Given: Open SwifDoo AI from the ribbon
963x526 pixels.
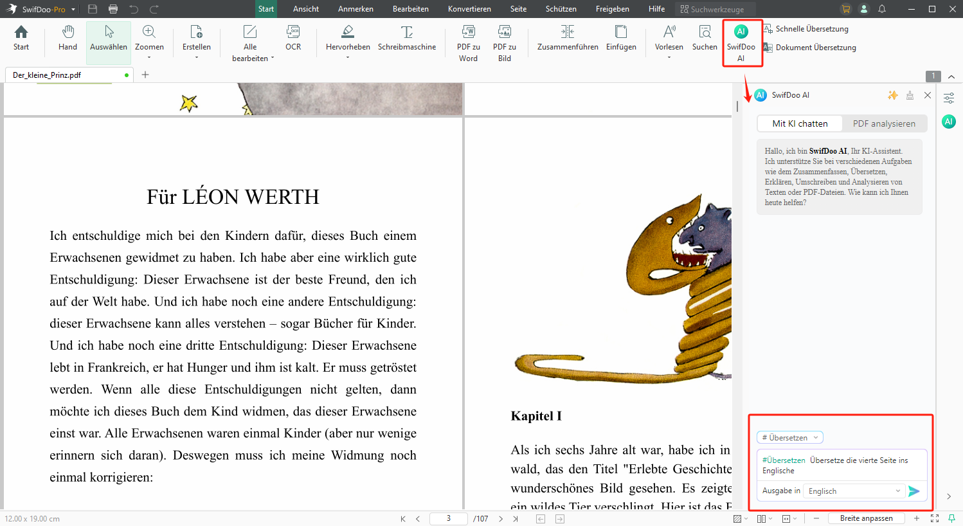Looking at the screenshot, I should [741, 43].
